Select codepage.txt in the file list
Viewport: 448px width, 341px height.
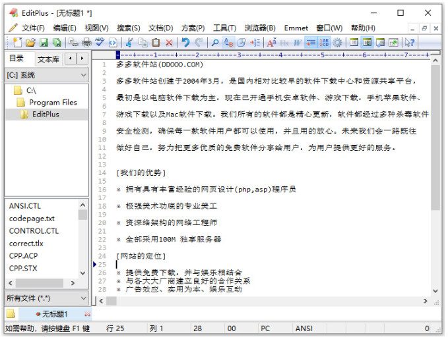[x=32, y=219]
